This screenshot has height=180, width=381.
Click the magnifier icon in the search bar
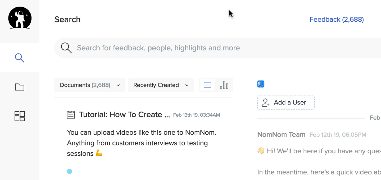pyautogui.click(x=66, y=48)
